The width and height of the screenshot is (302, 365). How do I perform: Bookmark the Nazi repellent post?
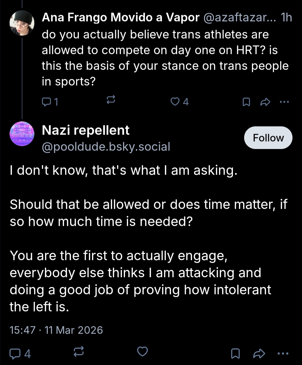235,354
